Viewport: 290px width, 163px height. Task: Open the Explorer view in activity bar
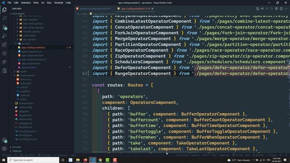coord(4,10)
